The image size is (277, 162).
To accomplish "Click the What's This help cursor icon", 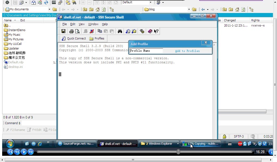I will coord(156,31).
